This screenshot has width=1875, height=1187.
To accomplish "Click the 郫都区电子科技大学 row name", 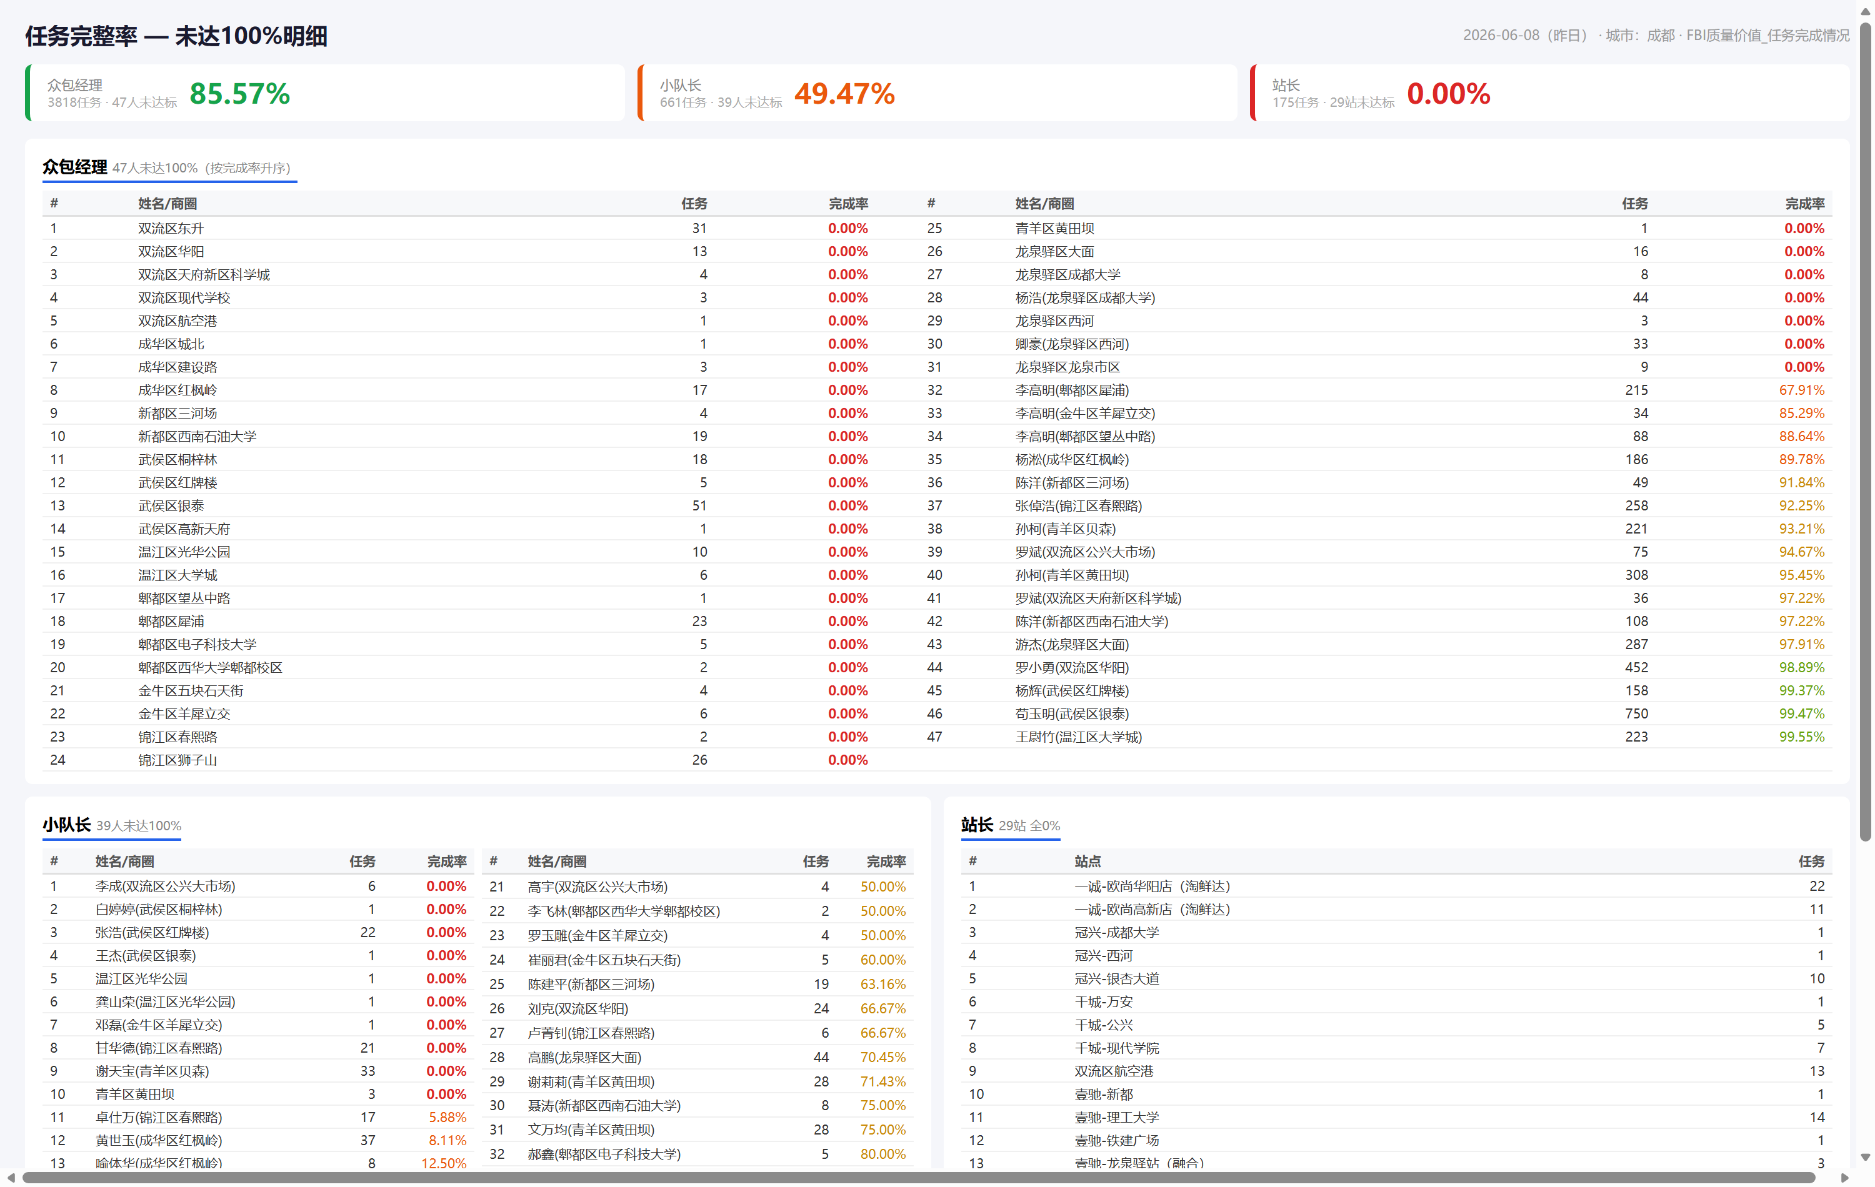I will 197,645.
